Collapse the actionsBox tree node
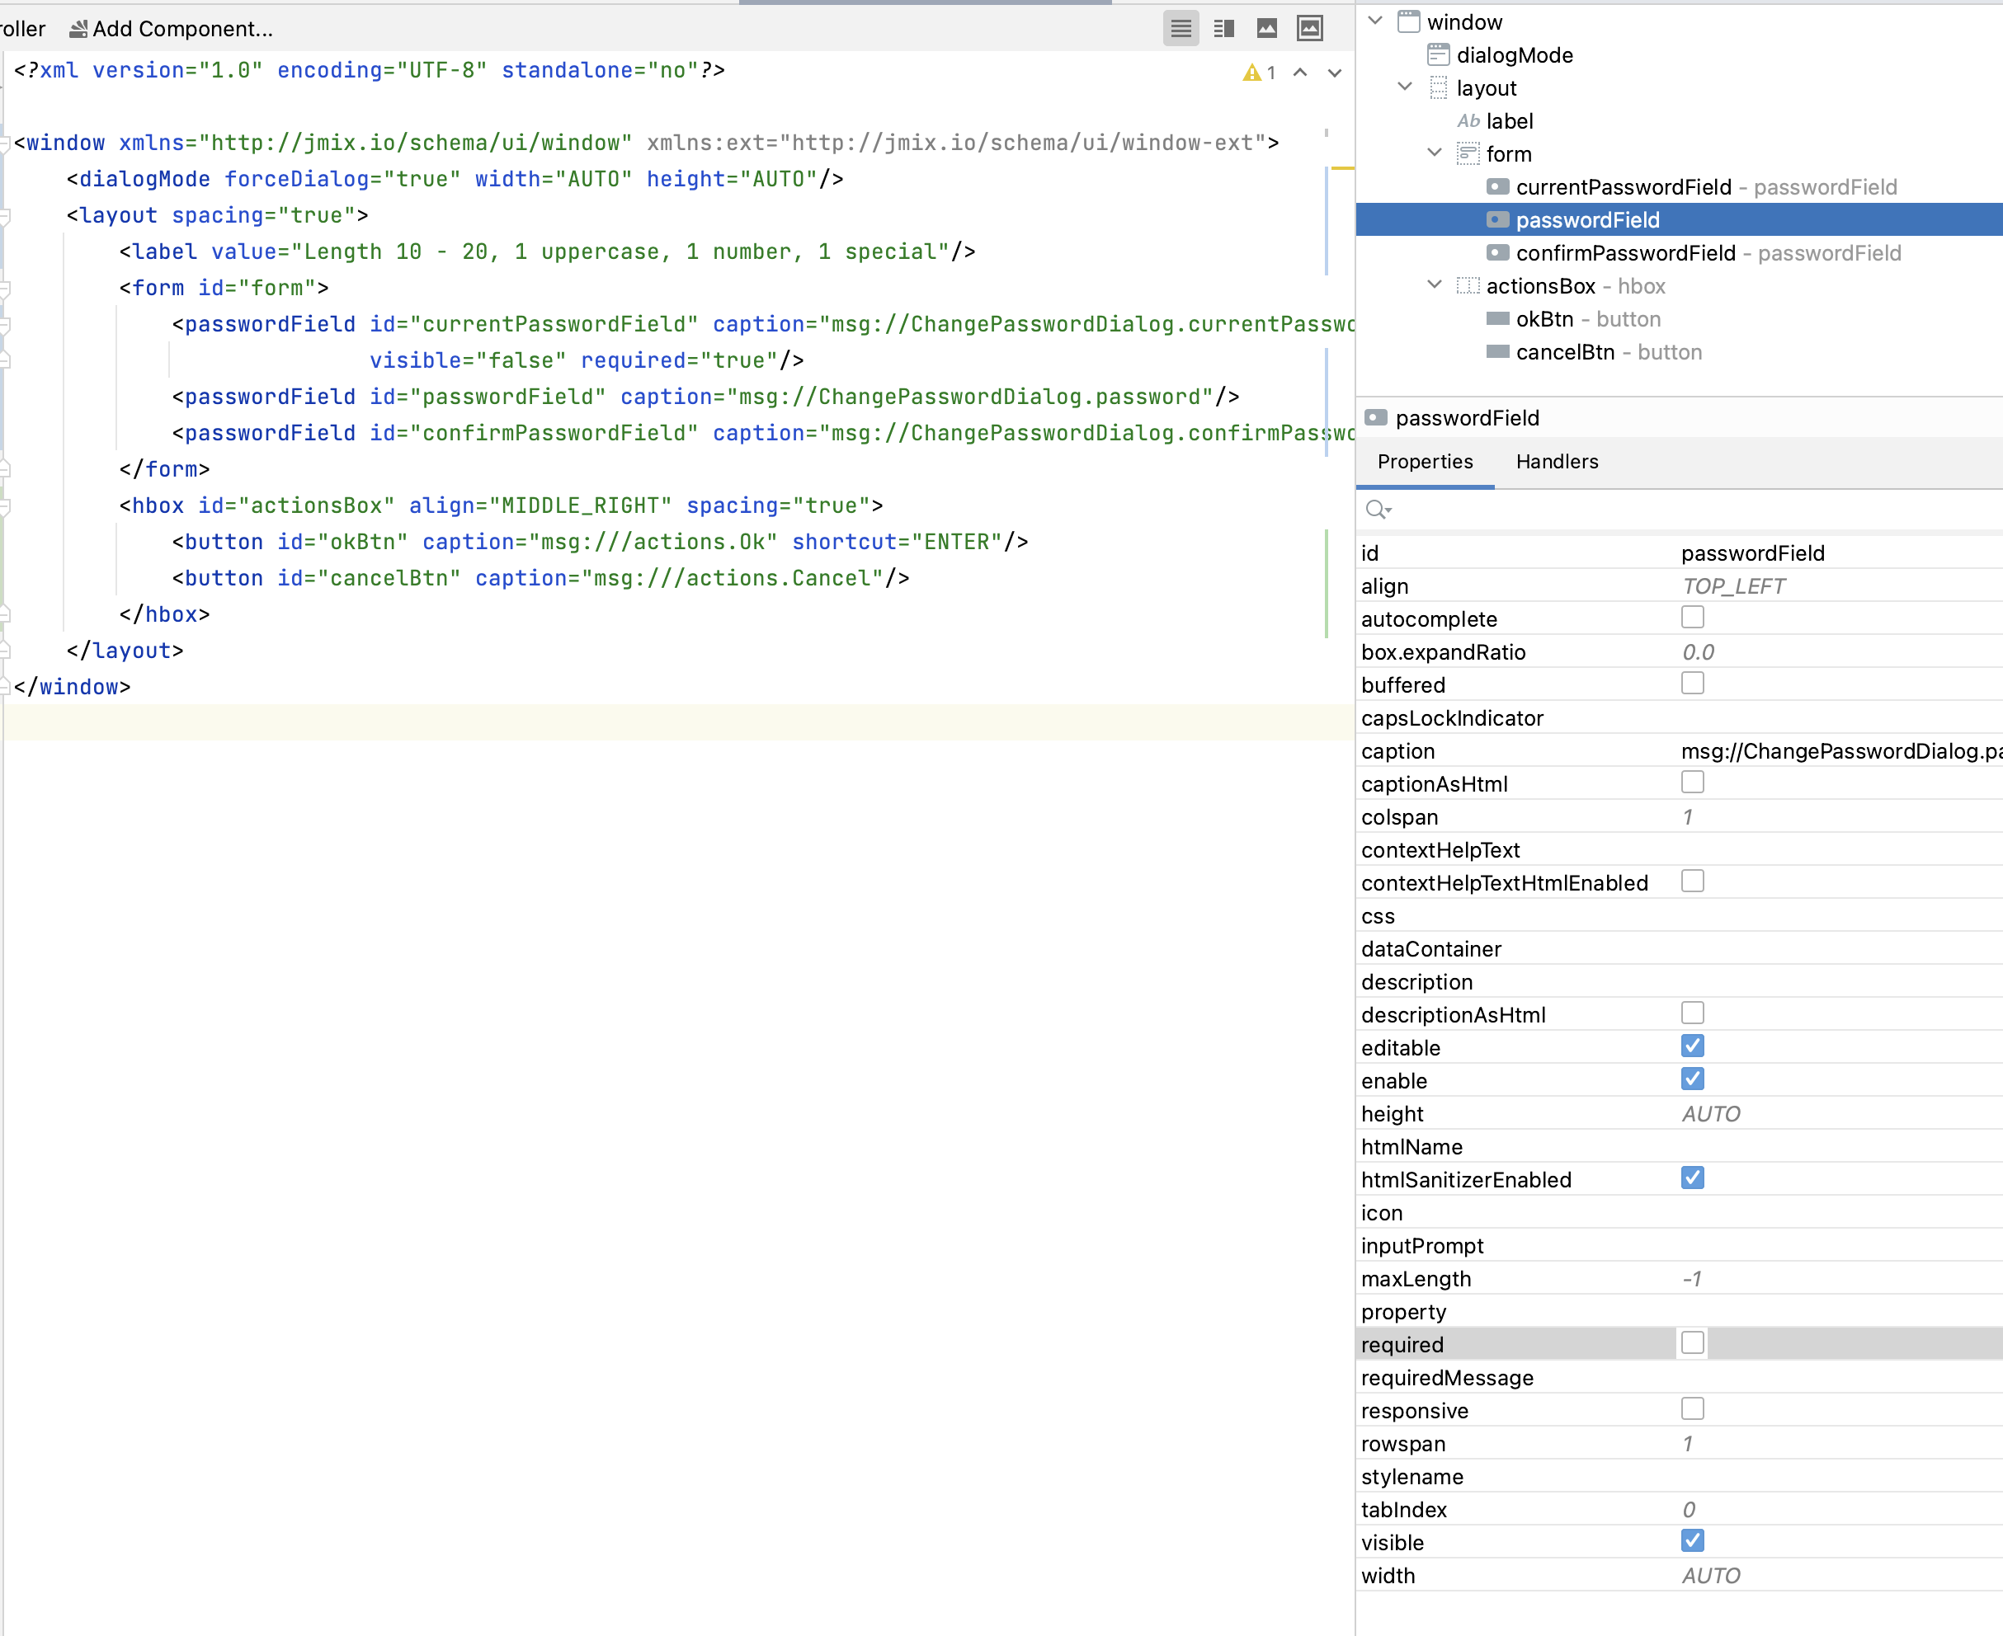 (1435, 284)
